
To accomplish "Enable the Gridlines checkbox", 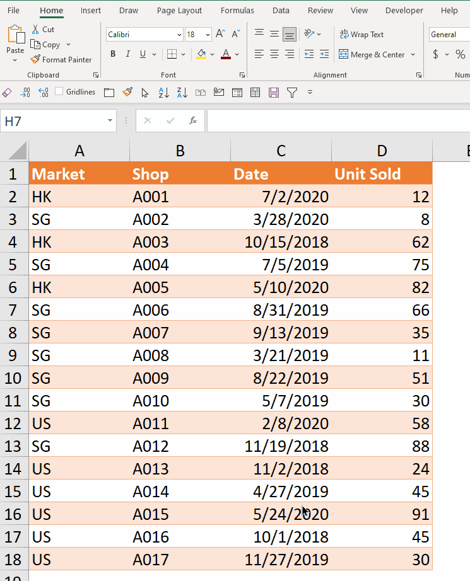I will coord(59,92).
